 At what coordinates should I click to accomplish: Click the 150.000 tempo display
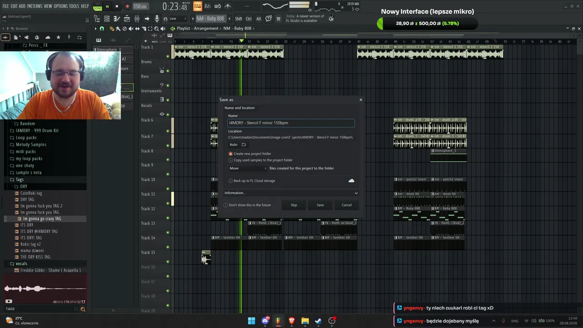140,7
